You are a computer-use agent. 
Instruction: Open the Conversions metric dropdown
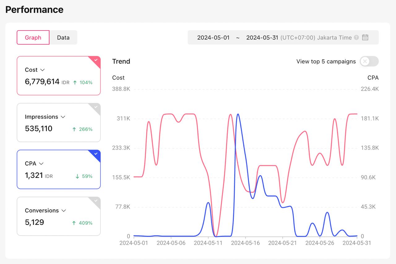(x=64, y=211)
